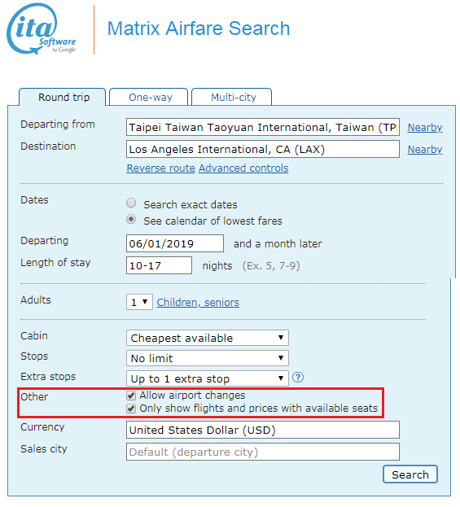Click the Matrix Airfare Search title
Screen dimensions: 460x507
point(199,28)
